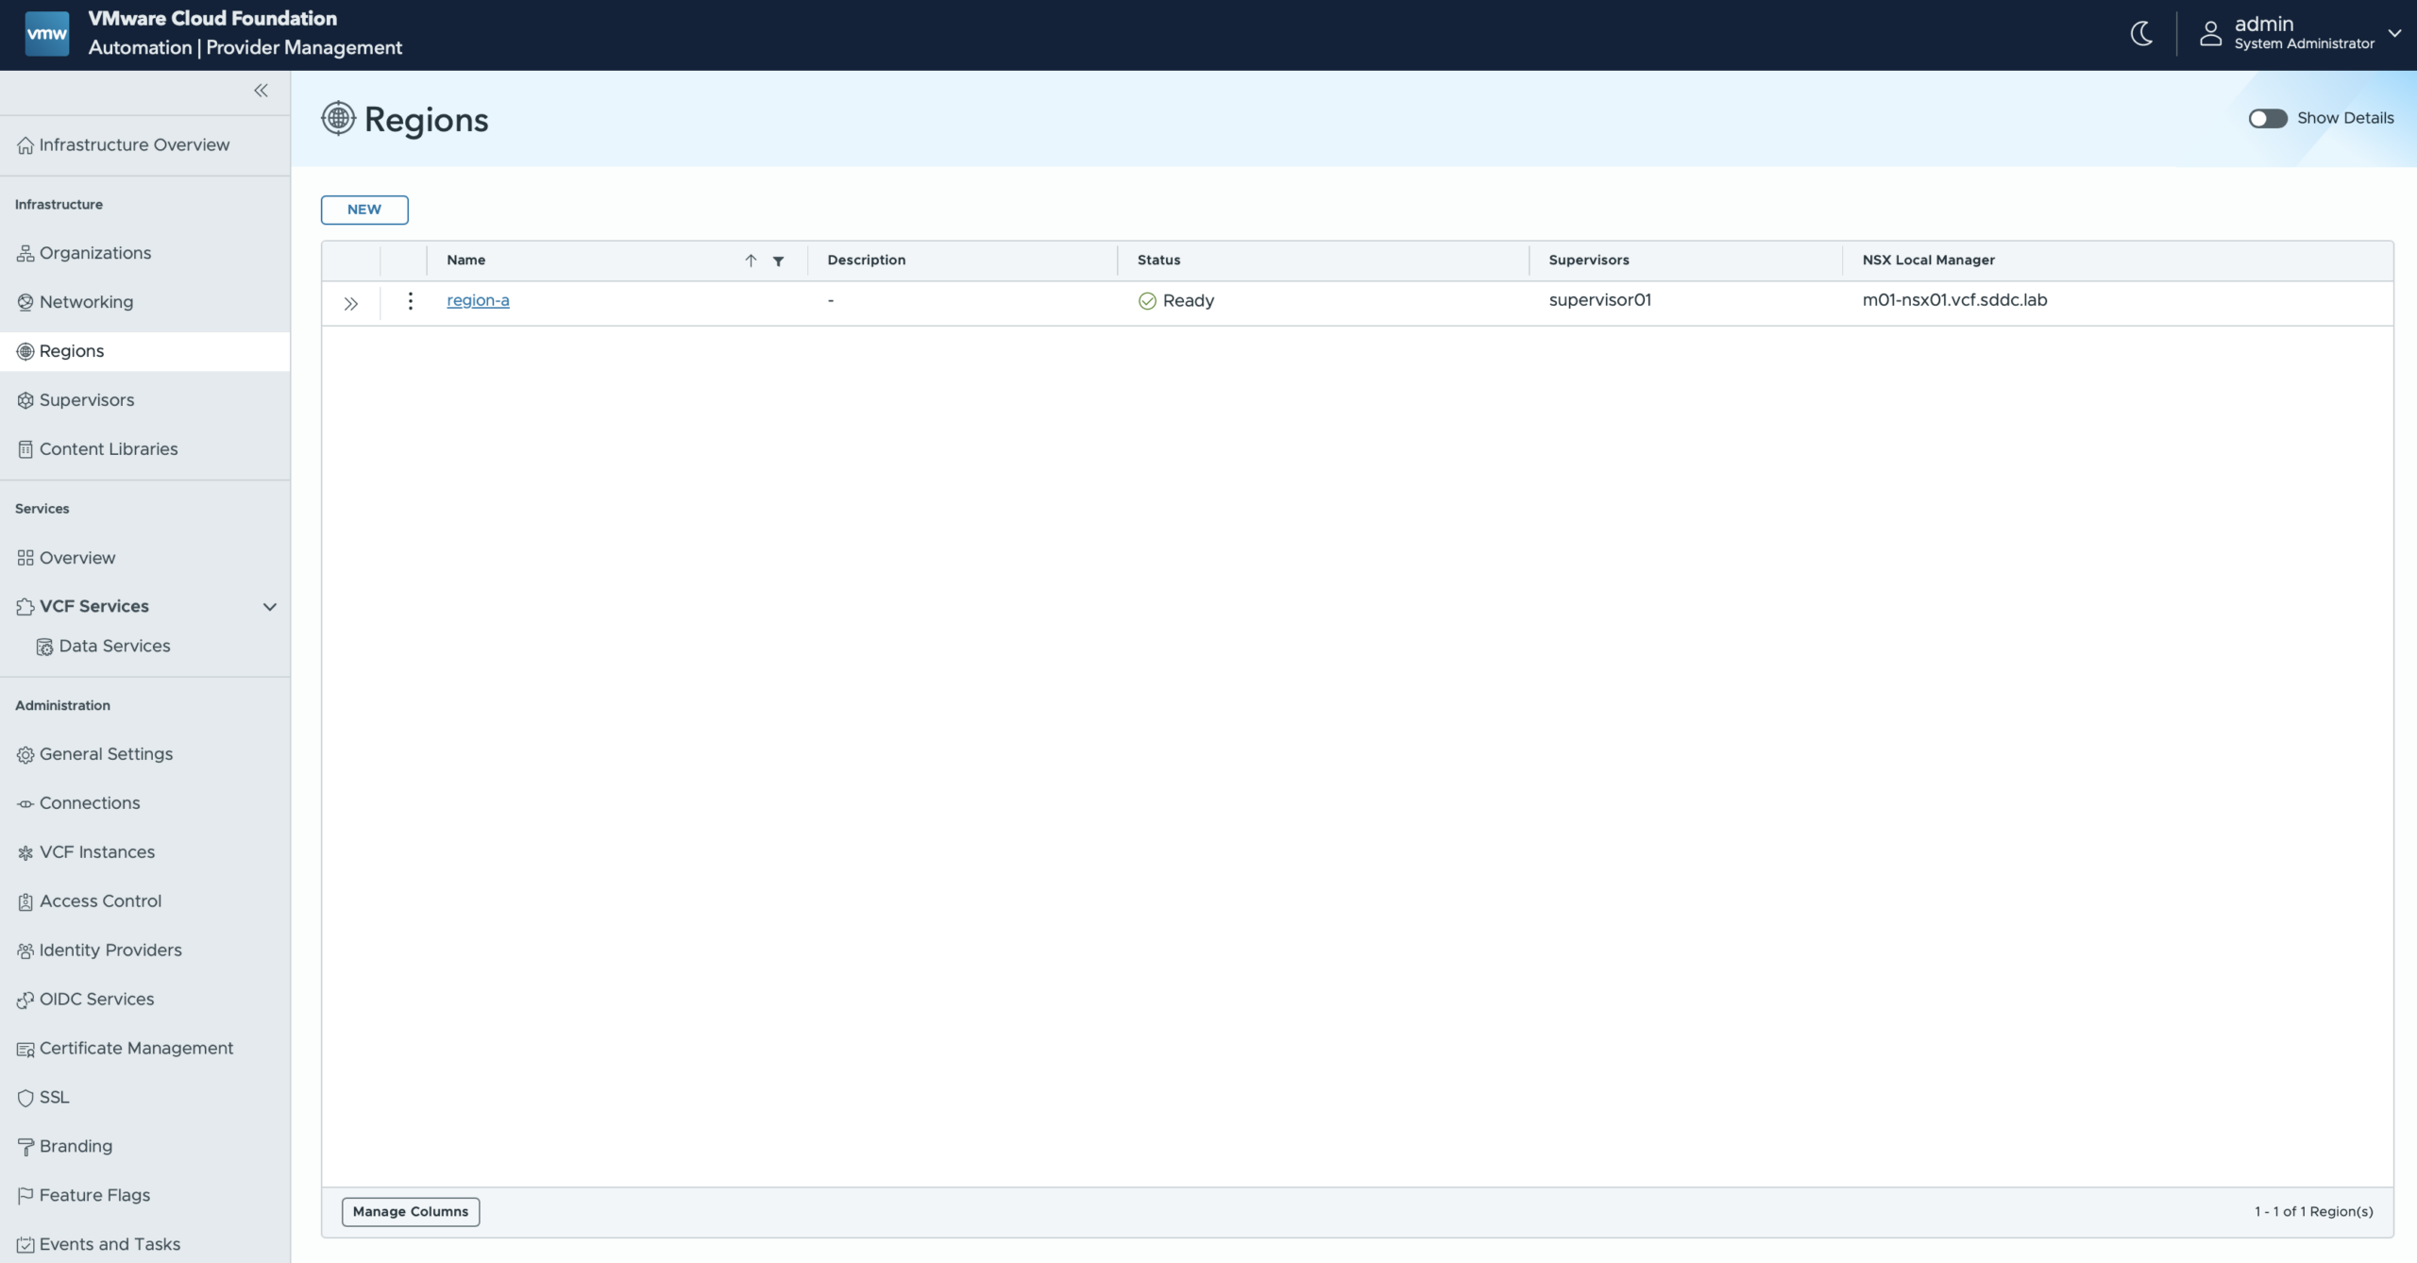Click the NEW region button
The image size is (2417, 1263).
coord(364,210)
